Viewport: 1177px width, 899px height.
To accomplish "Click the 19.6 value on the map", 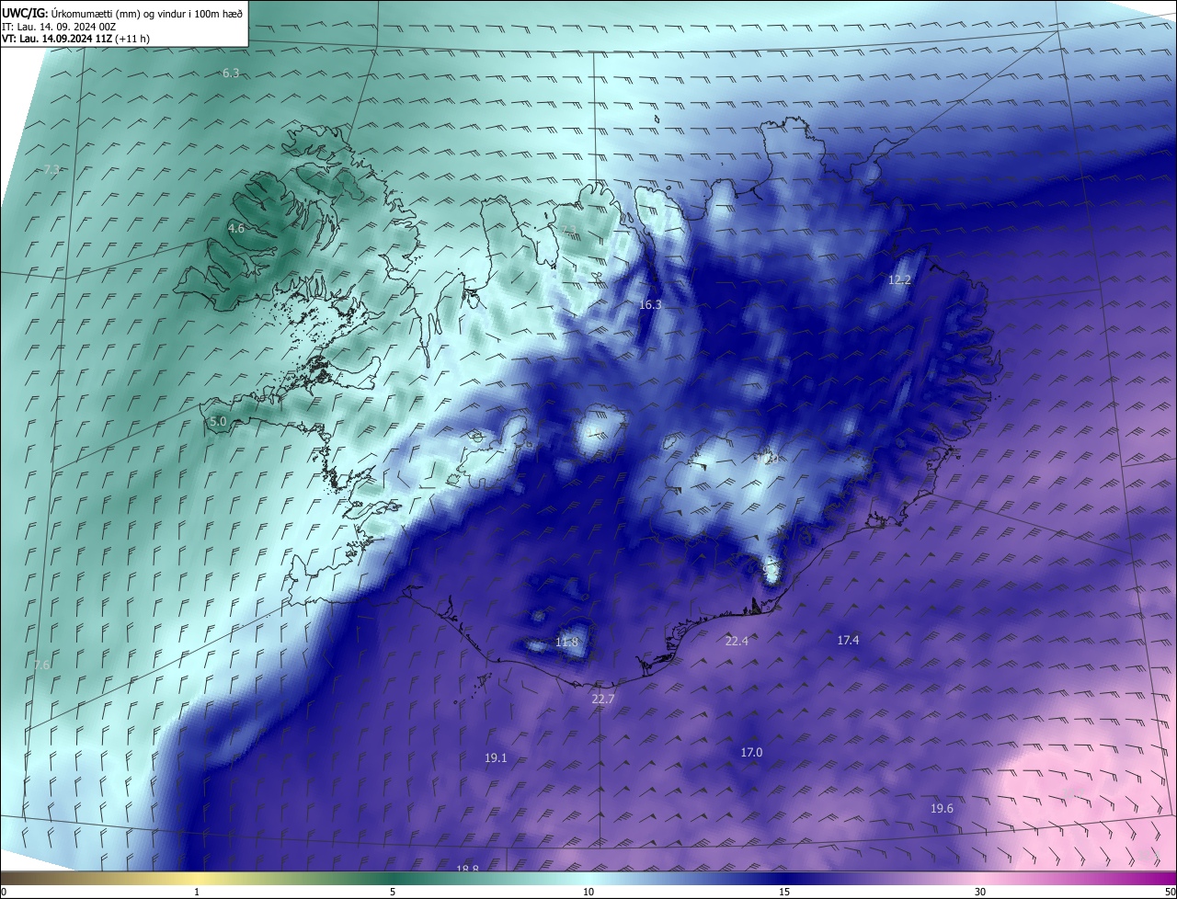I will pos(942,808).
